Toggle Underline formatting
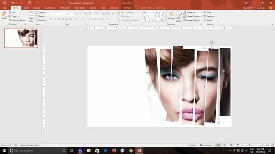 [59, 19]
